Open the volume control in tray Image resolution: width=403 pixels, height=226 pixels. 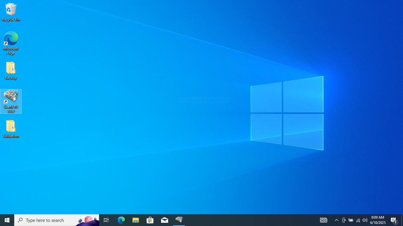pos(365,220)
